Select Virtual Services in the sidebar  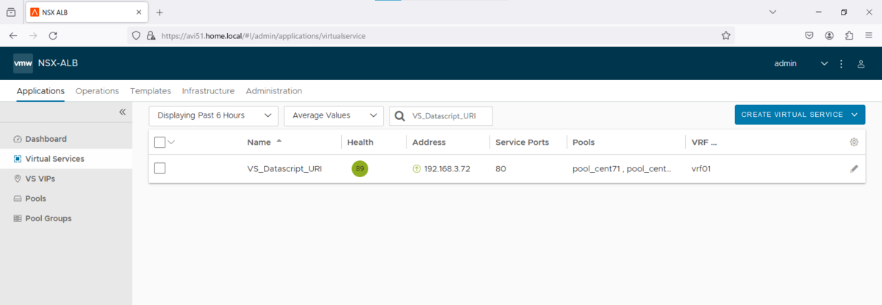click(54, 159)
